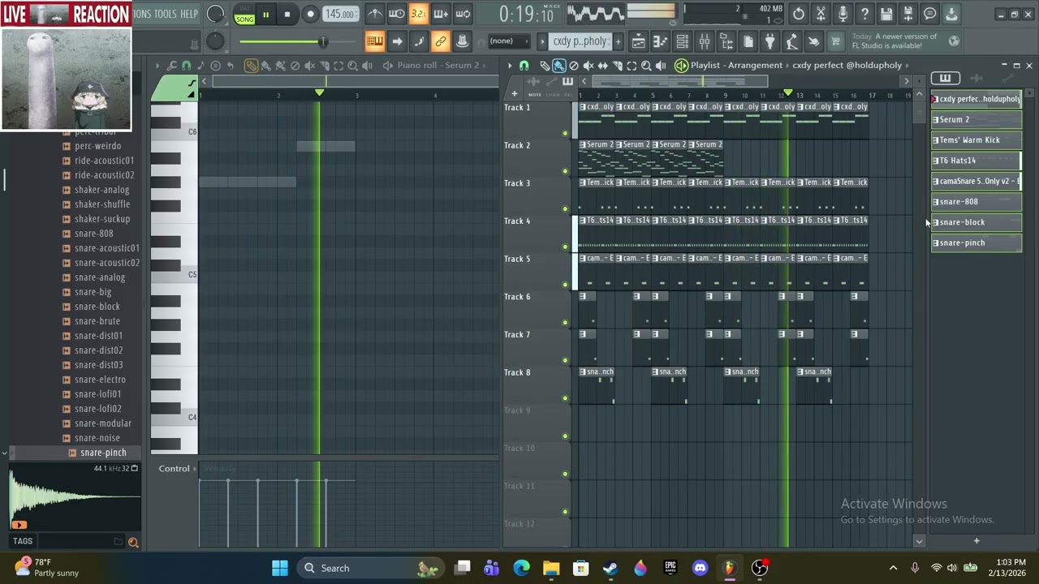Select the Mute tool in Playlist toolbar
This screenshot has height=584, width=1039.
pos(588,66)
